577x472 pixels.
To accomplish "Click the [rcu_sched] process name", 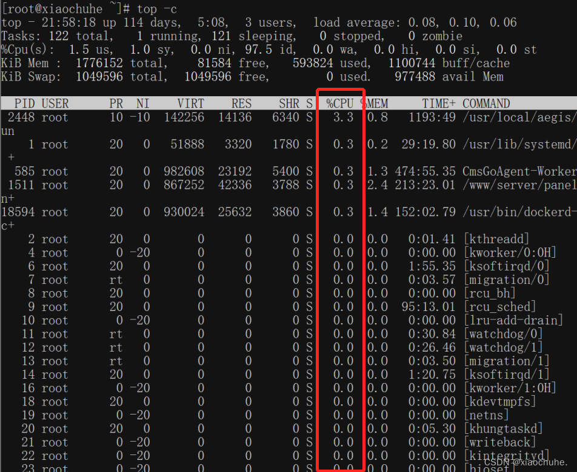I will pos(499,307).
